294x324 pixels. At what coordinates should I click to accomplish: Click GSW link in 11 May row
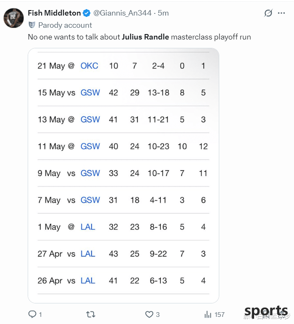pos(90,146)
